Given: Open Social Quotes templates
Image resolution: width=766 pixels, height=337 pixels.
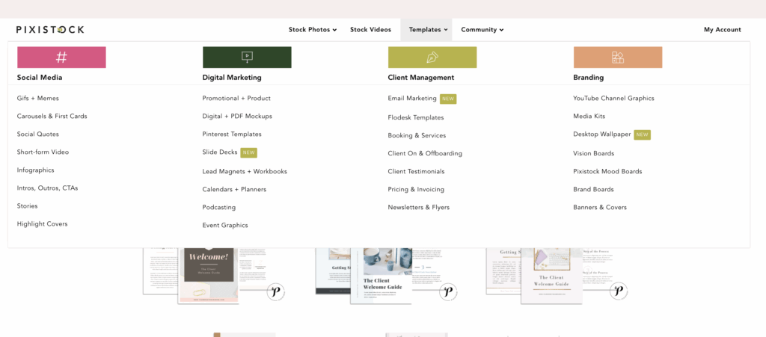Looking at the screenshot, I should [37, 134].
